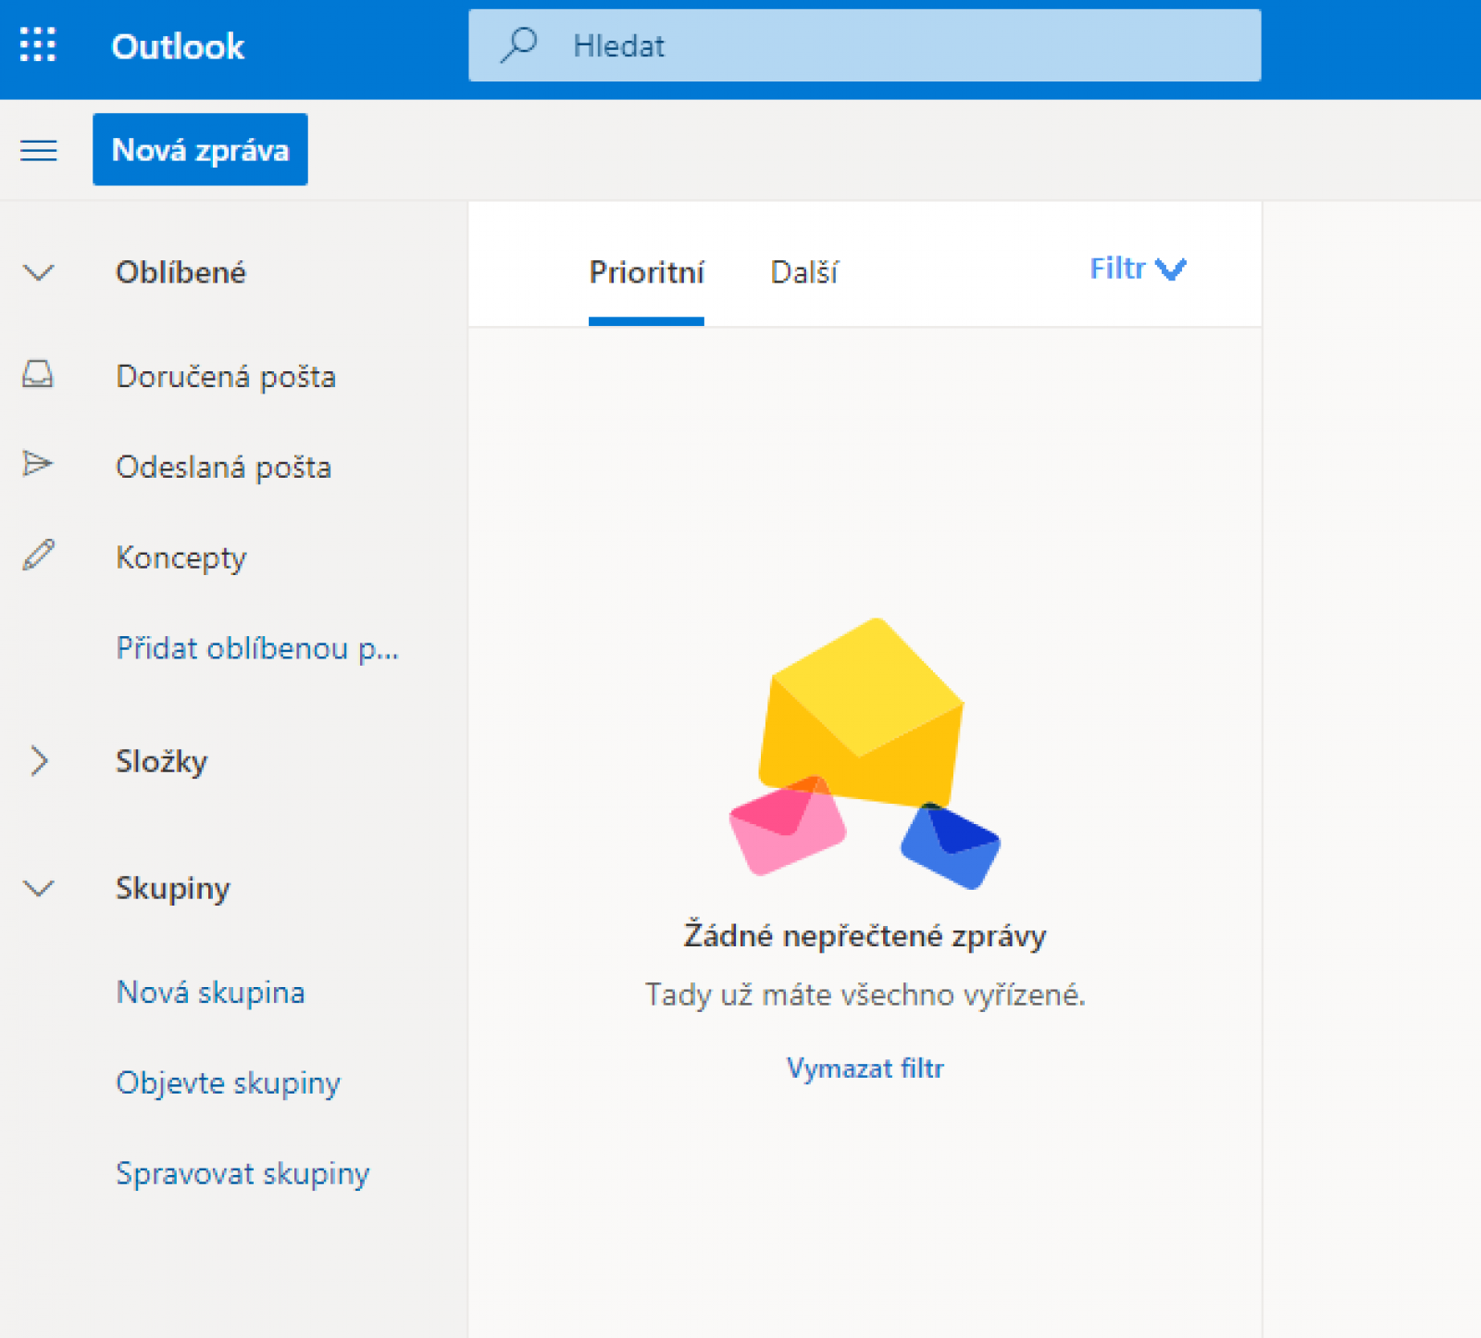Click the search magnifier icon
1481x1338 pixels.
click(x=519, y=44)
